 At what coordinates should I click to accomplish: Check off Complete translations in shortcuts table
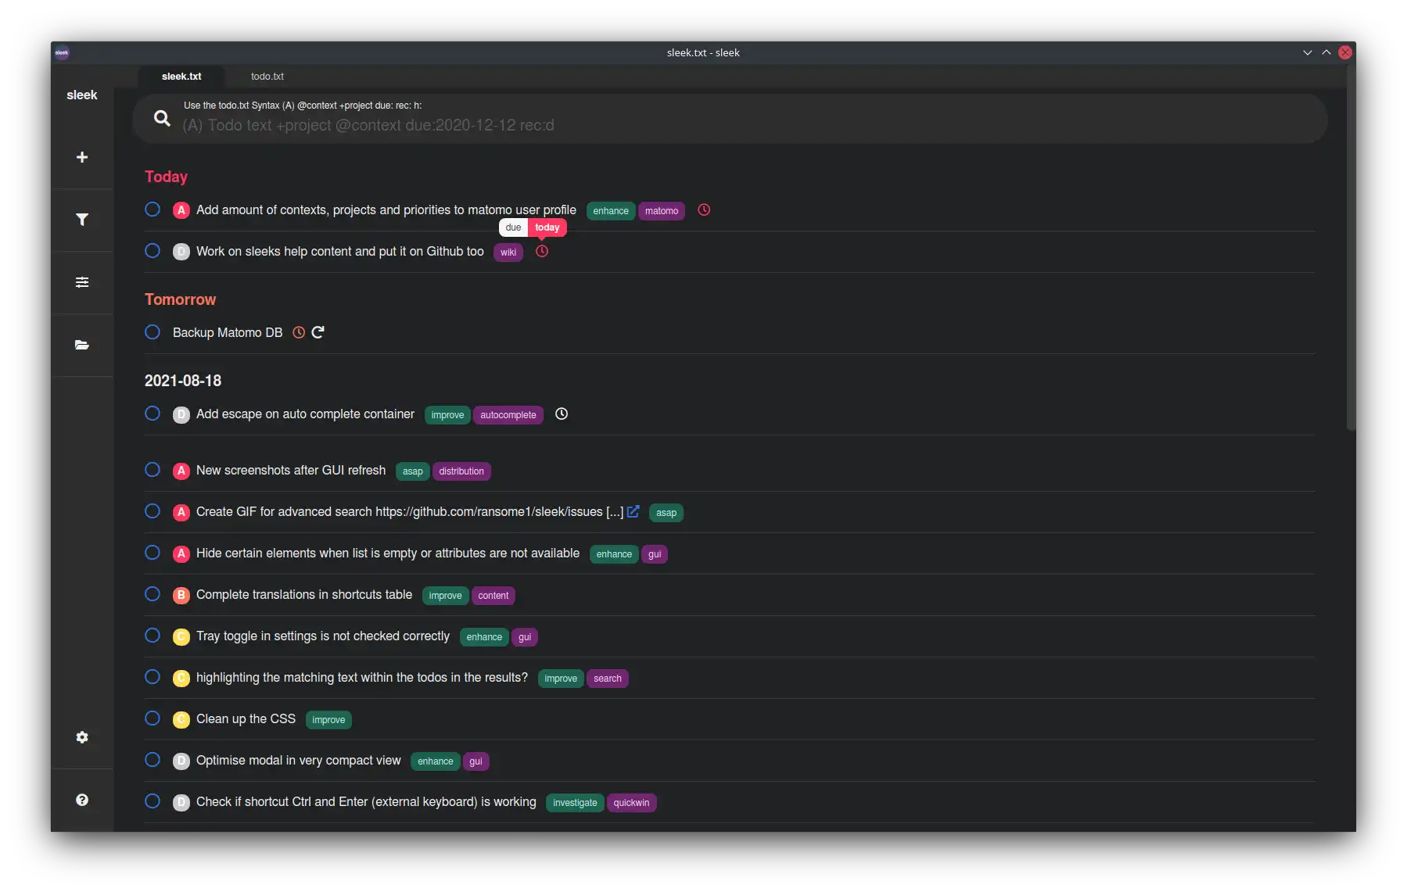pyautogui.click(x=153, y=594)
